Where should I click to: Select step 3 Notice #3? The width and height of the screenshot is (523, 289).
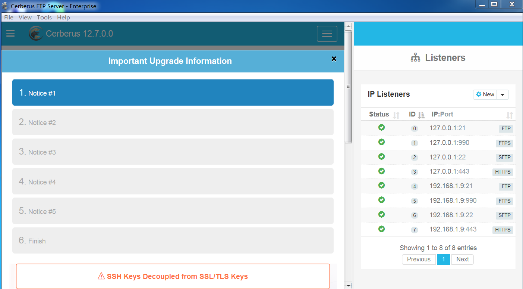click(x=173, y=152)
